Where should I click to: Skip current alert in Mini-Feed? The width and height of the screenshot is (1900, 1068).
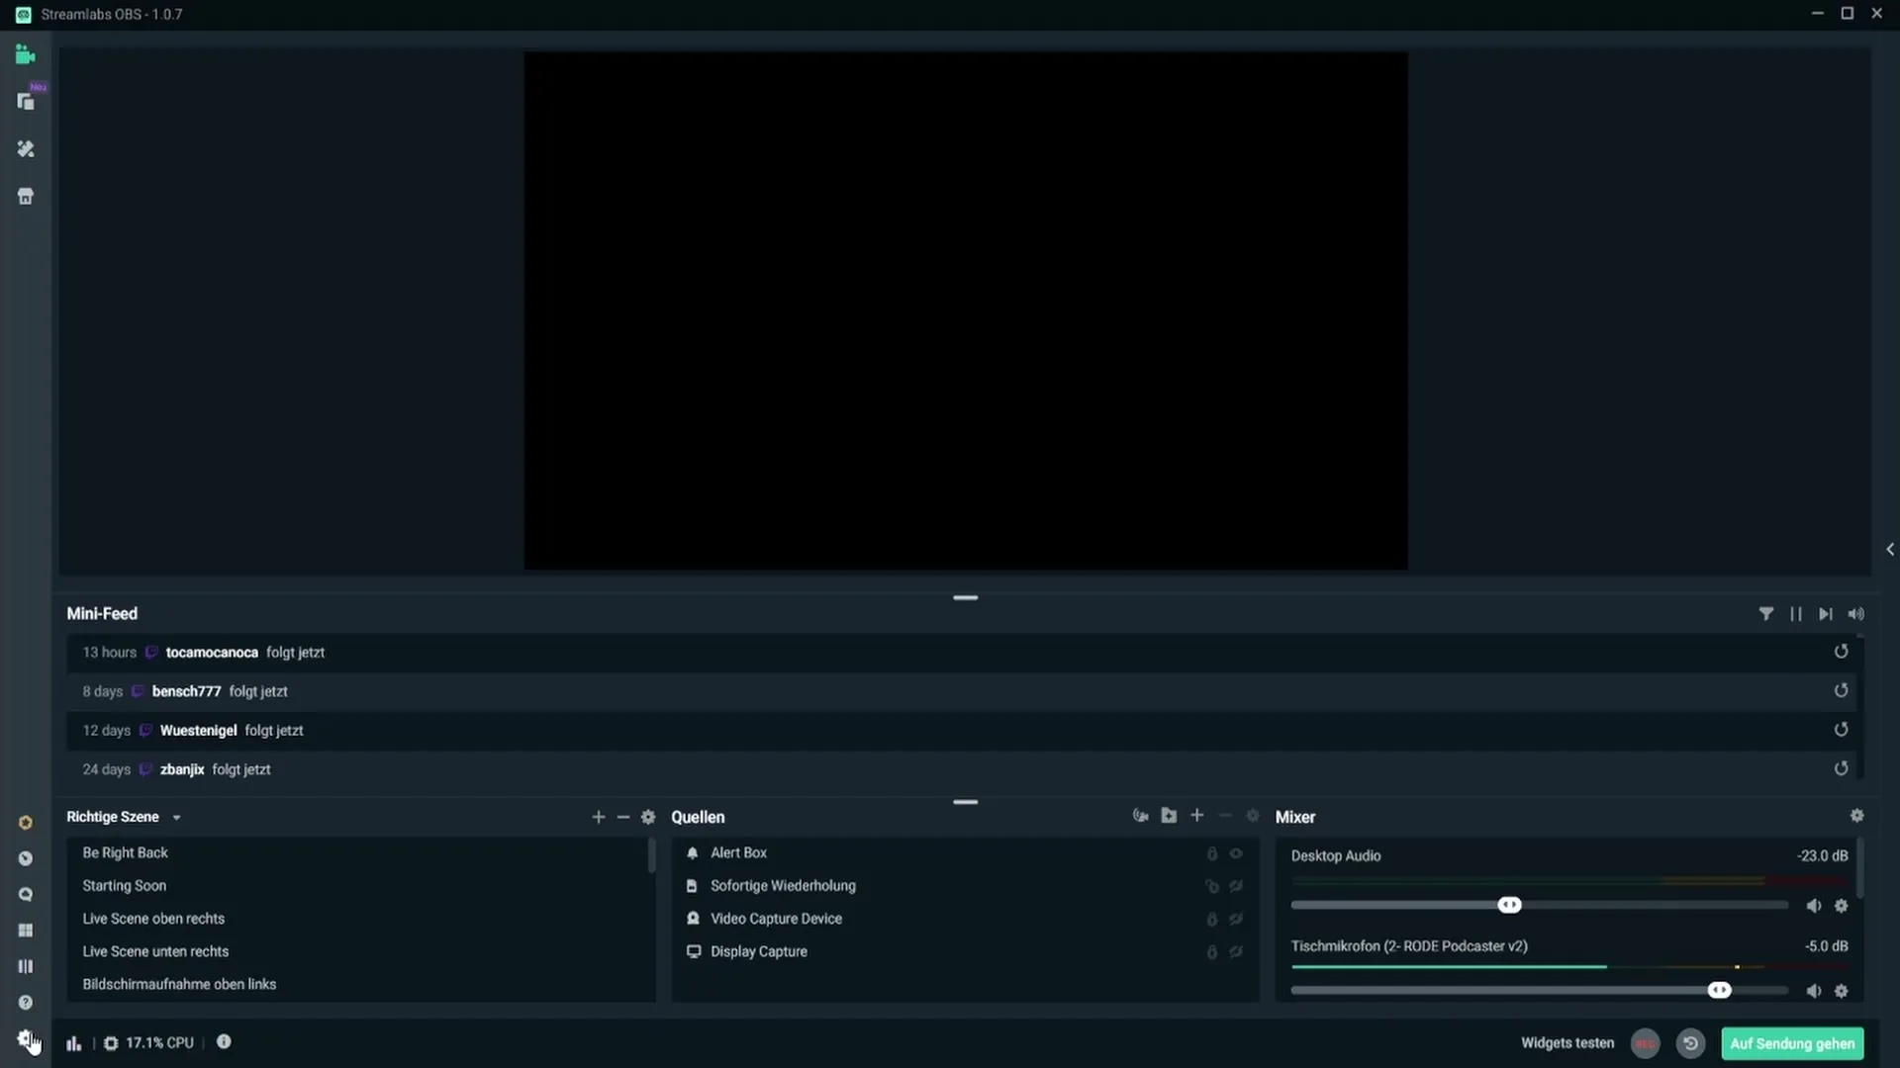click(x=1826, y=614)
